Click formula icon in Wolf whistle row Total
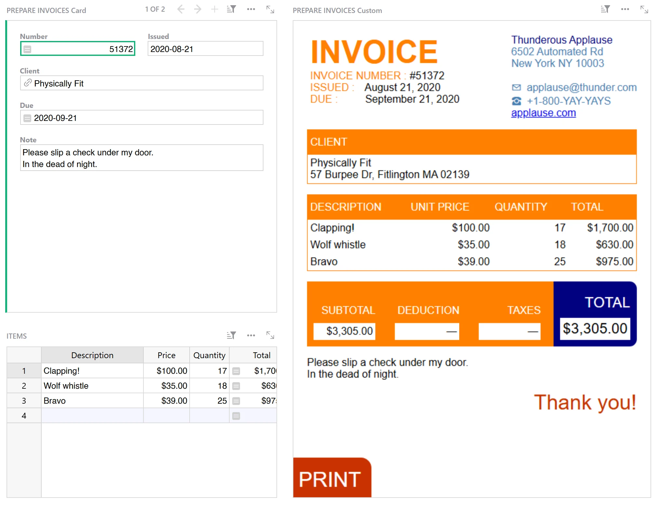The height and width of the screenshot is (507, 657). [x=236, y=386]
